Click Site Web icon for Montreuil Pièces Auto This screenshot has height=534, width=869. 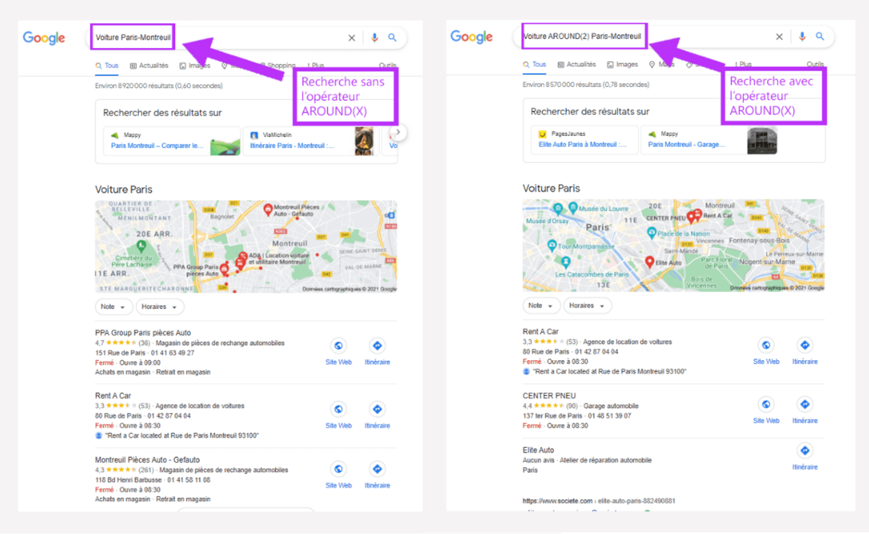(338, 469)
